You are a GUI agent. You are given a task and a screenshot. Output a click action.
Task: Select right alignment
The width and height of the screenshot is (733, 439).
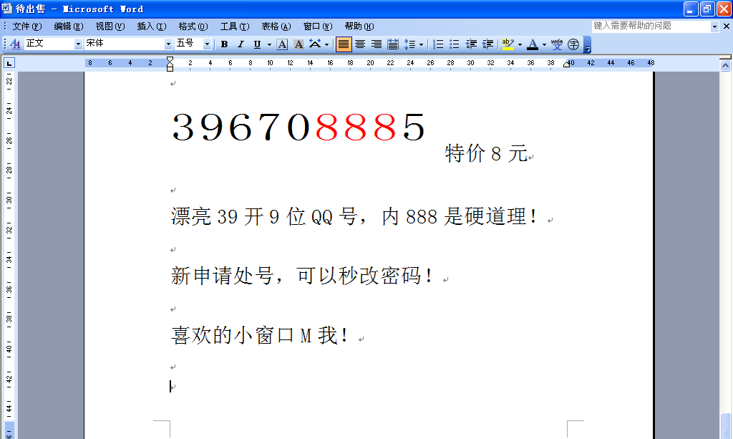pos(377,44)
